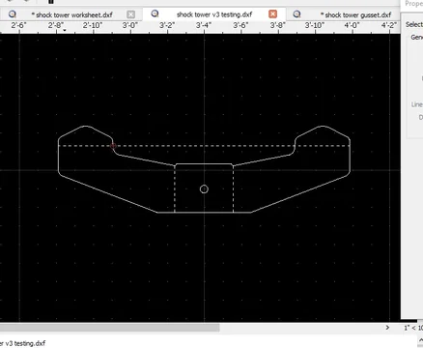Click the horizontal scrollbar thumb
The height and width of the screenshot is (348, 423).
pyautogui.click(x=109, y=328)
